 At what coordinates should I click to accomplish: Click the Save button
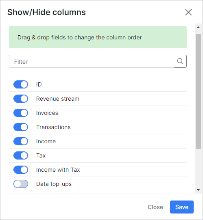[182, 207]
